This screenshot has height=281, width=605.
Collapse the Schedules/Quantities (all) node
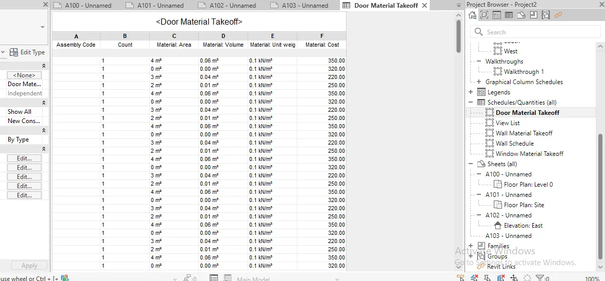(x=471, y=103)
